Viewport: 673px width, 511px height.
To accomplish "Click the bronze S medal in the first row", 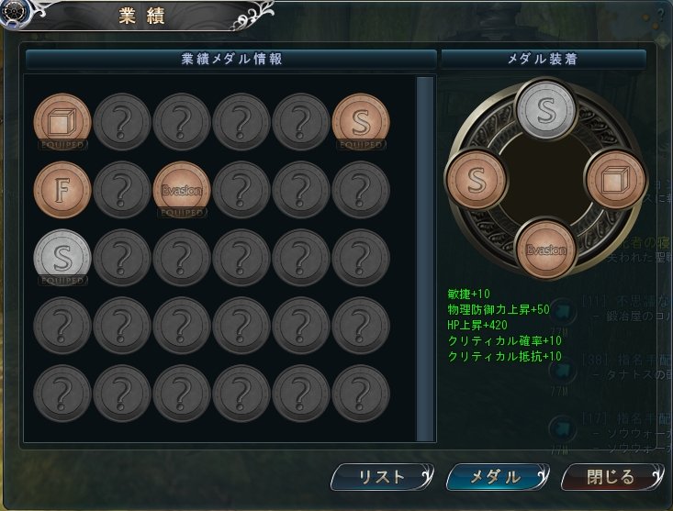I will click(361, 122).
